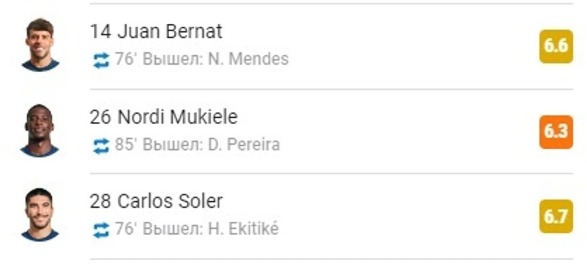Open Juan Bernat's player photo
This screenshot has width=587, height=264.
(40, 45)
